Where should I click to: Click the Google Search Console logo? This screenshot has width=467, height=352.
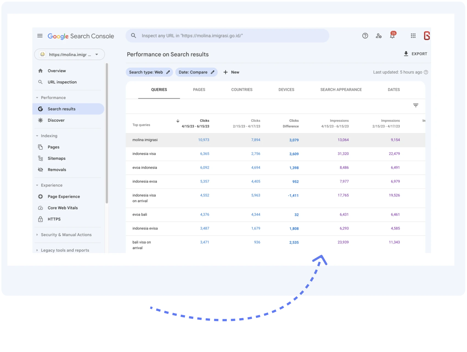tap(81, 36)
